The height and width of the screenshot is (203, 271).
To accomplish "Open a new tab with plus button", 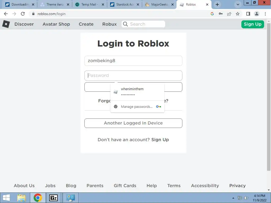I will (217, 4).
